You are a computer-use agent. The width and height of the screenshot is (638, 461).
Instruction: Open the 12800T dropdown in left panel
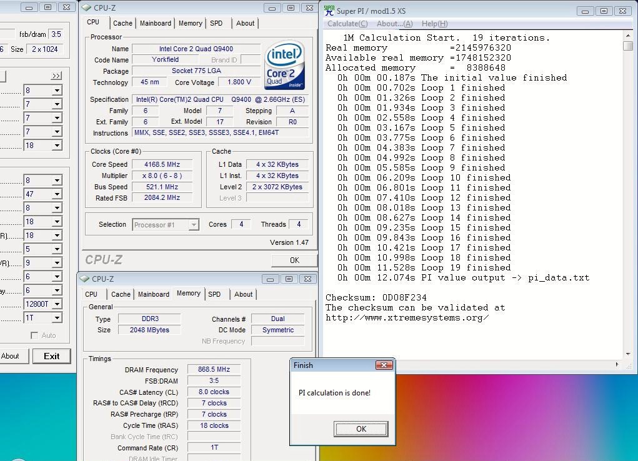pyautogui.click(x=57, y=304)
